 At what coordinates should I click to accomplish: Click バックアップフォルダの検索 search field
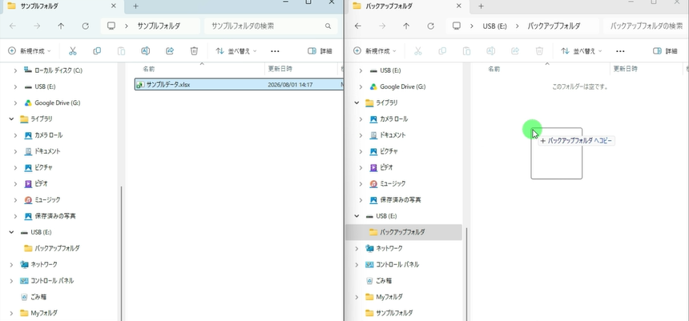[646, 26]
